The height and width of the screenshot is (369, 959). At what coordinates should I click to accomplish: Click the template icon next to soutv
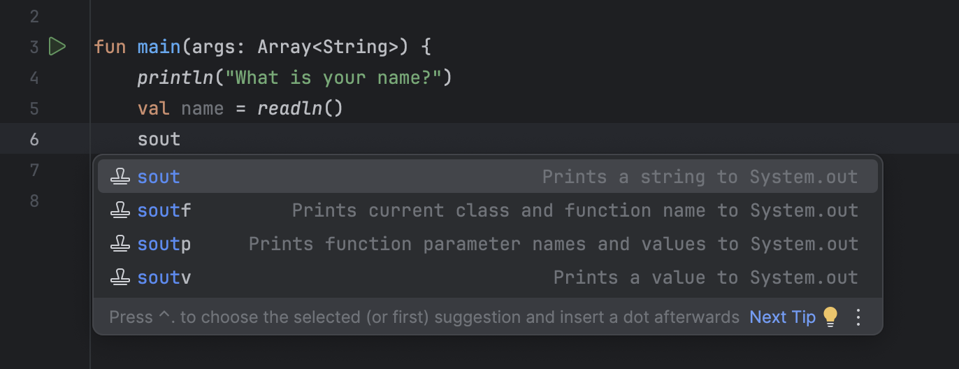[x=120, y=277]
